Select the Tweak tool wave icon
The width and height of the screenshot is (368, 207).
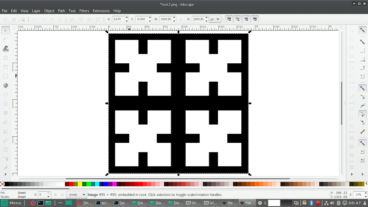[6, 49]
